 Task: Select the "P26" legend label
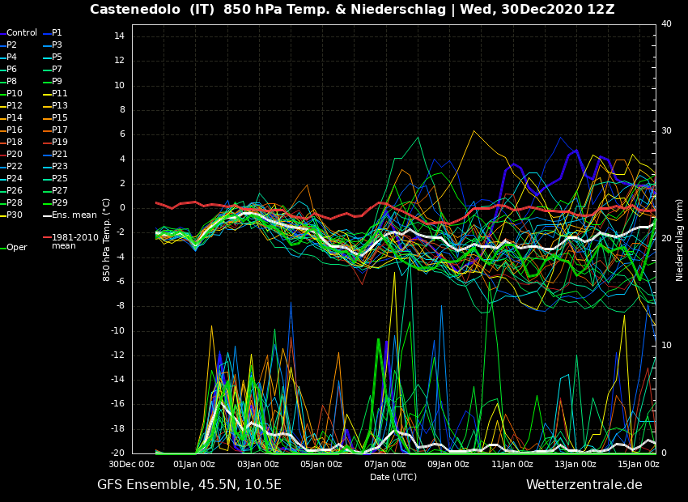tap(14, 191)
